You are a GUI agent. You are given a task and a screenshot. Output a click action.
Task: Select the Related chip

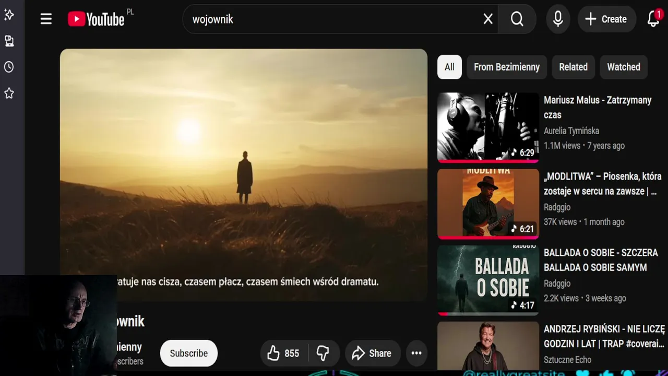[x=573, y=67]
